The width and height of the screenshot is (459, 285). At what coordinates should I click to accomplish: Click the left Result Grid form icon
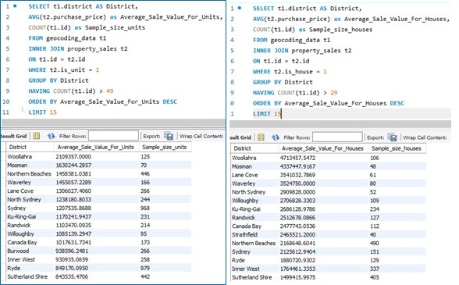(x=36, y=136)
